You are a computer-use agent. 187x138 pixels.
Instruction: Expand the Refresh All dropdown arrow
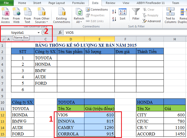click(81, 22)
